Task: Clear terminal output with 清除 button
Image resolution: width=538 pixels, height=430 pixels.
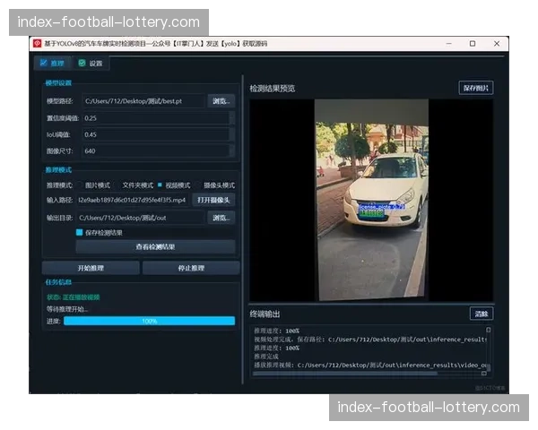Action: click(481, 314)
